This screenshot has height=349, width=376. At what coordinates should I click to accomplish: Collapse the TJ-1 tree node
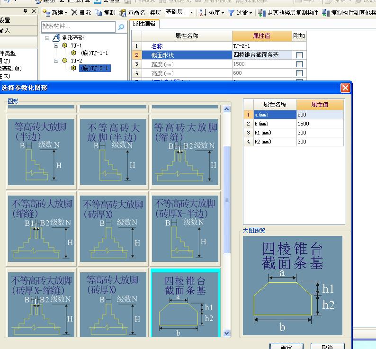[x=56, y=45]
